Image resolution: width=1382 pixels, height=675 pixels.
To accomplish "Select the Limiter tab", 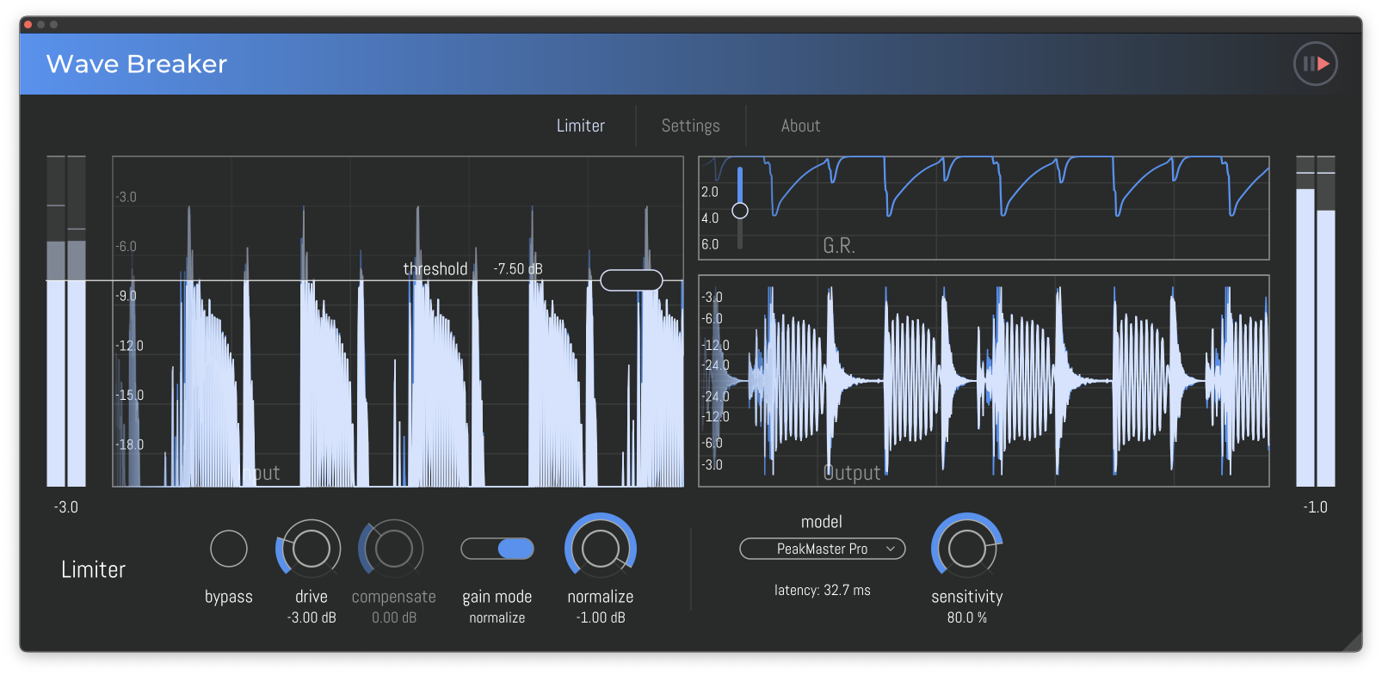I will [x=580, y=126].
